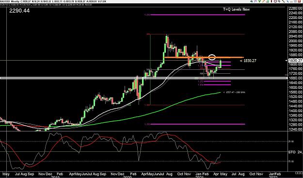The width and height of the screenshot is (303, 178).
Task: Select the white horizontal support band near 1680
Action: (x=144, y=78)
